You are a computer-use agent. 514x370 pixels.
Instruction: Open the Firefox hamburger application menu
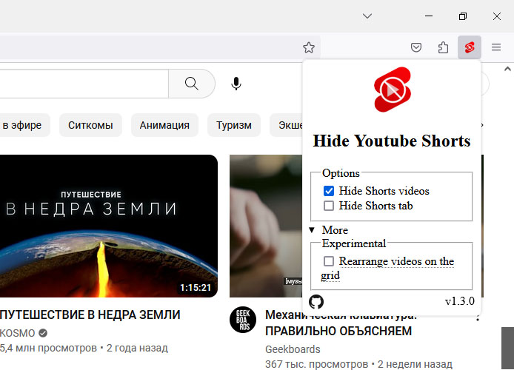[x=496, y=47]
